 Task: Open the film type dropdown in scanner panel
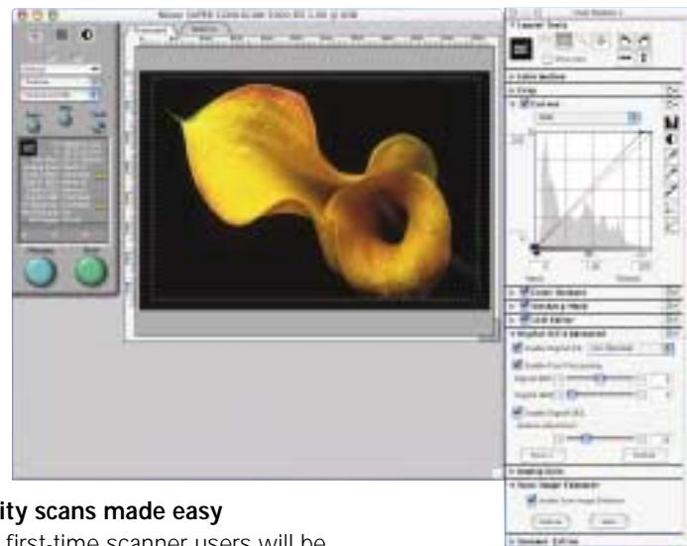[x=60, y=81]
